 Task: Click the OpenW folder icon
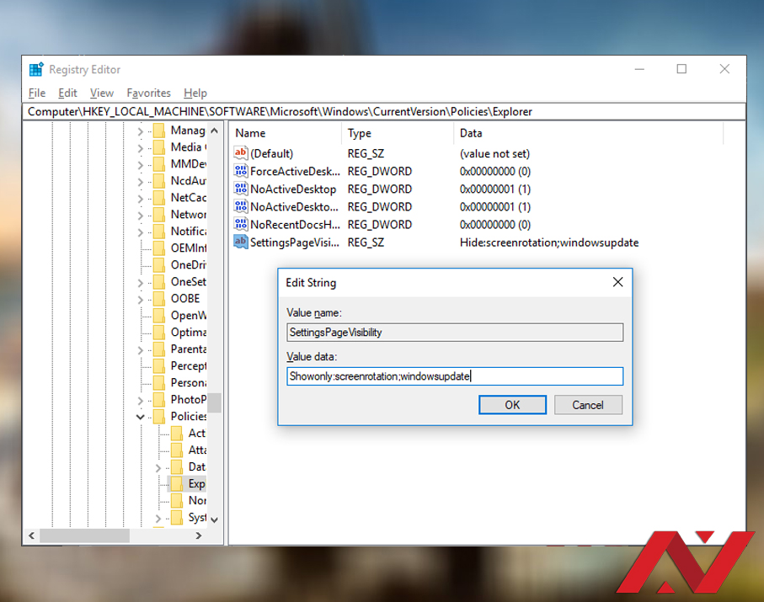click(x=159, y=316)
